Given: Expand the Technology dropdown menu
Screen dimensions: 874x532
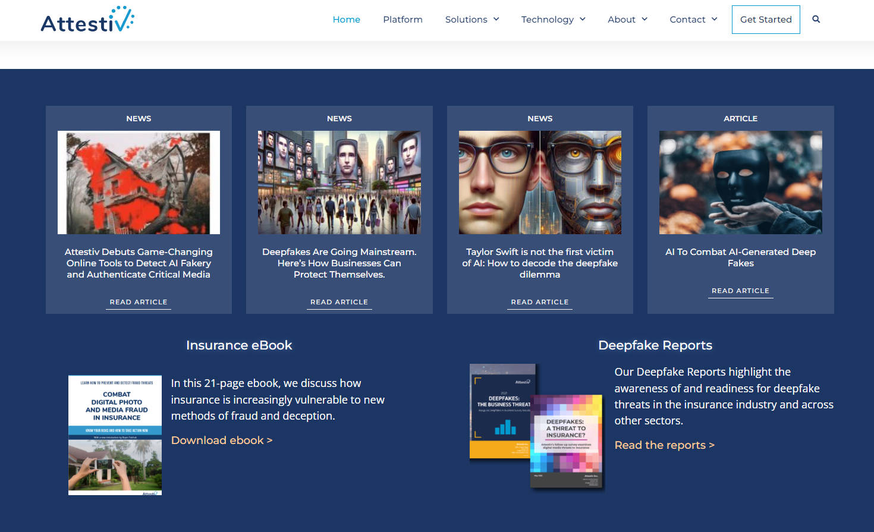Looking at the screenshot, I should coord(553,20).
